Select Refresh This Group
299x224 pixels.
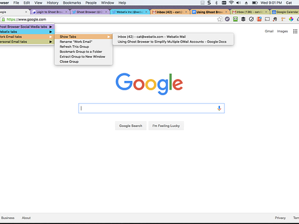pyautogui.click(x=83, y=47)
